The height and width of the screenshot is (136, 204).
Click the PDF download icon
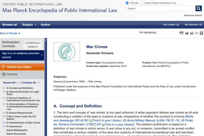point(181,33)
